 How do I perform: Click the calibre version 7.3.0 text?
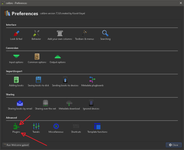[x=63, y=13]
